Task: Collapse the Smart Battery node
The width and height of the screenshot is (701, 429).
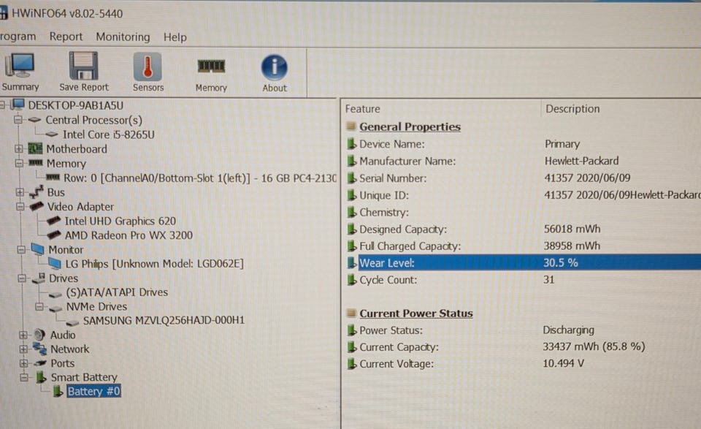Action: [x=25, y=377]
